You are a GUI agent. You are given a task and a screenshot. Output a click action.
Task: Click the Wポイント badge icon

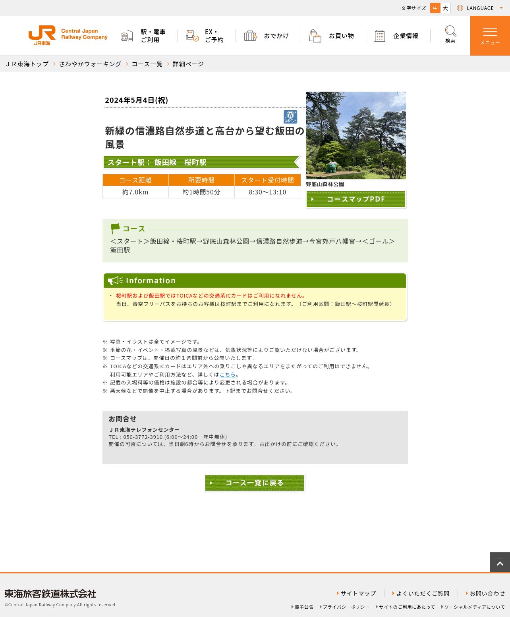click(x=290, y=117)
